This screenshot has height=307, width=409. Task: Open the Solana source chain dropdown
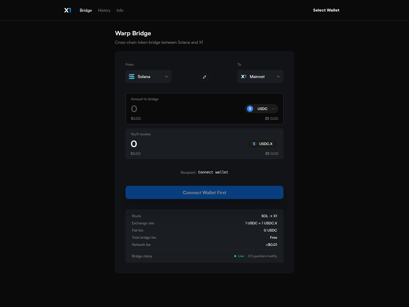click(149, 76)
